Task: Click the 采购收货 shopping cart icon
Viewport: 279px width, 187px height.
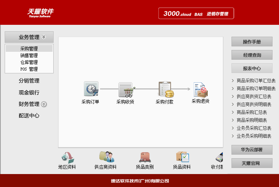Action: pos(126,90)
